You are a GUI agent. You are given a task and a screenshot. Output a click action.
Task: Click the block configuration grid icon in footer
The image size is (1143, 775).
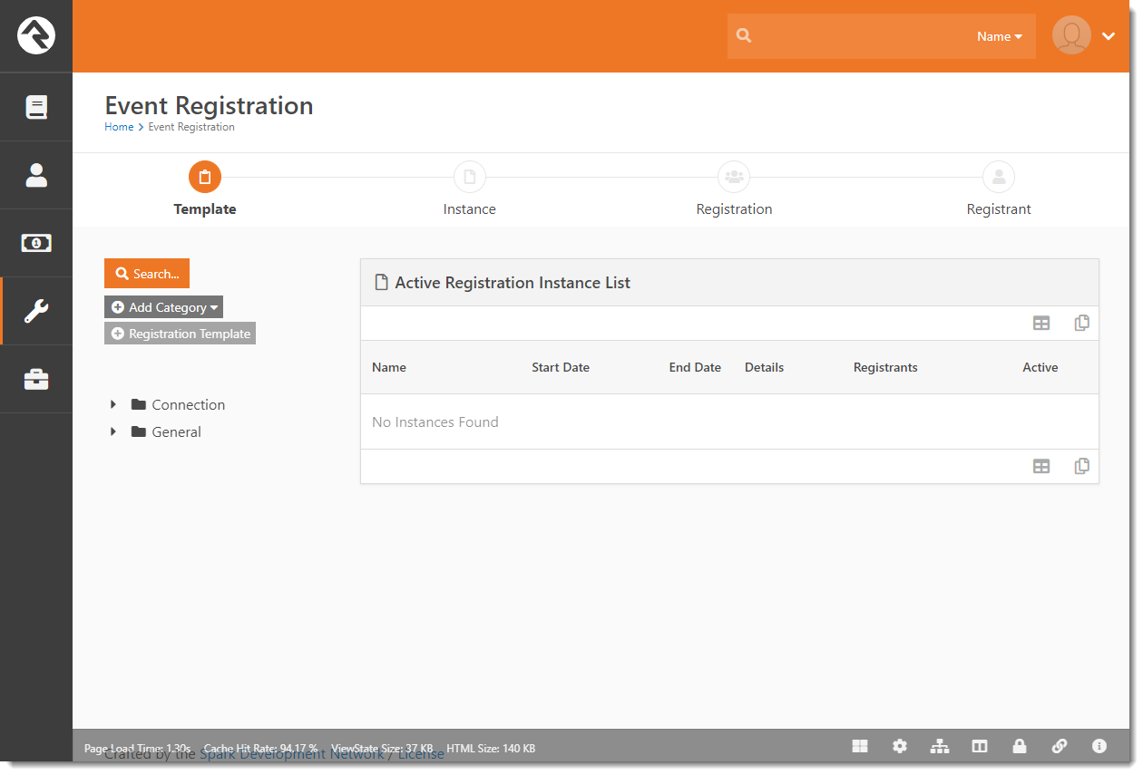click(860, 746)
